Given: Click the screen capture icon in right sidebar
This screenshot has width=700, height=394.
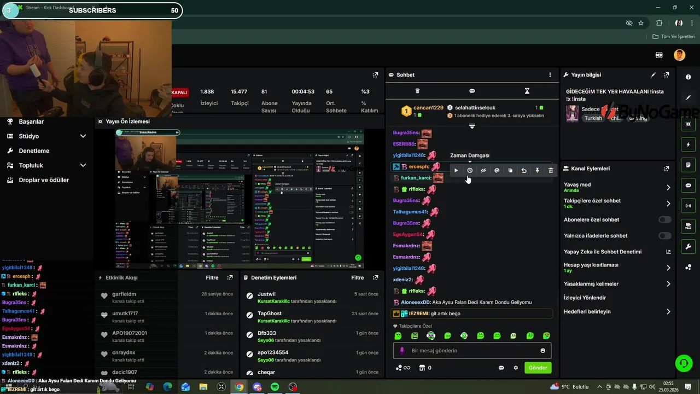Looking at the screenshot, I should 688,124.
